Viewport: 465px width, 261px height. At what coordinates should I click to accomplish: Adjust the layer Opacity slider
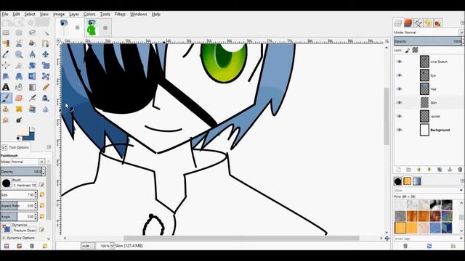428,41
